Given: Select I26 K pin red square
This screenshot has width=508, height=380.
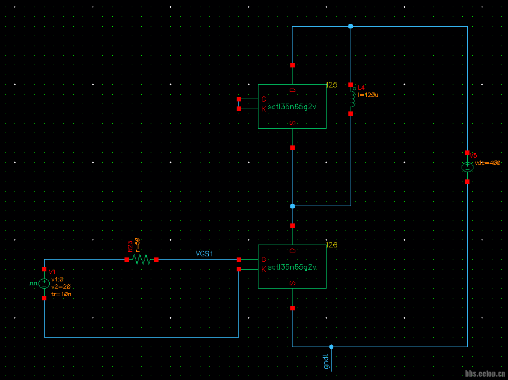Looking at the screenshot, I should pos(239,269).
